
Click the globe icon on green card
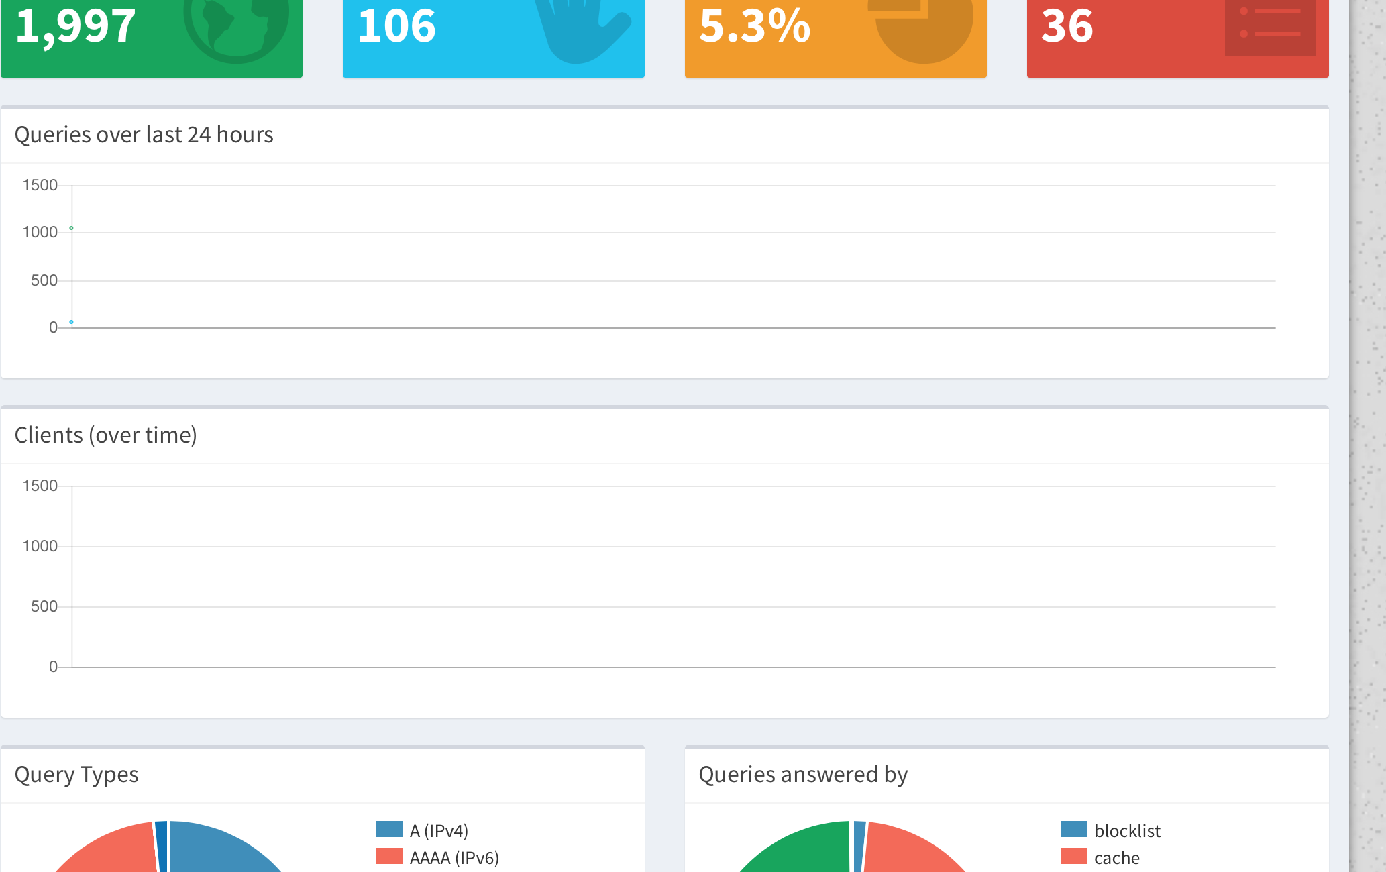pyautogui.click(x=236, y=32)
